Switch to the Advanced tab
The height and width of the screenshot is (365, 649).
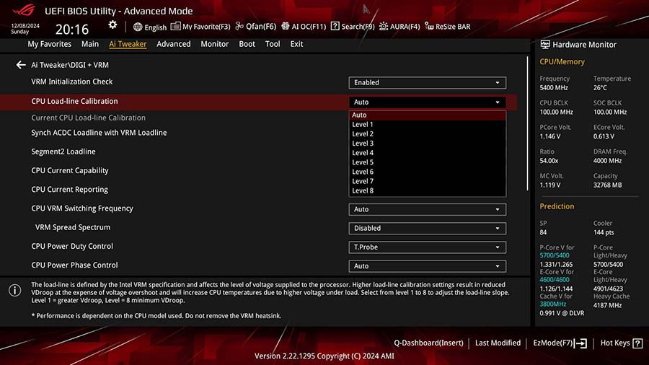(173, 44)
